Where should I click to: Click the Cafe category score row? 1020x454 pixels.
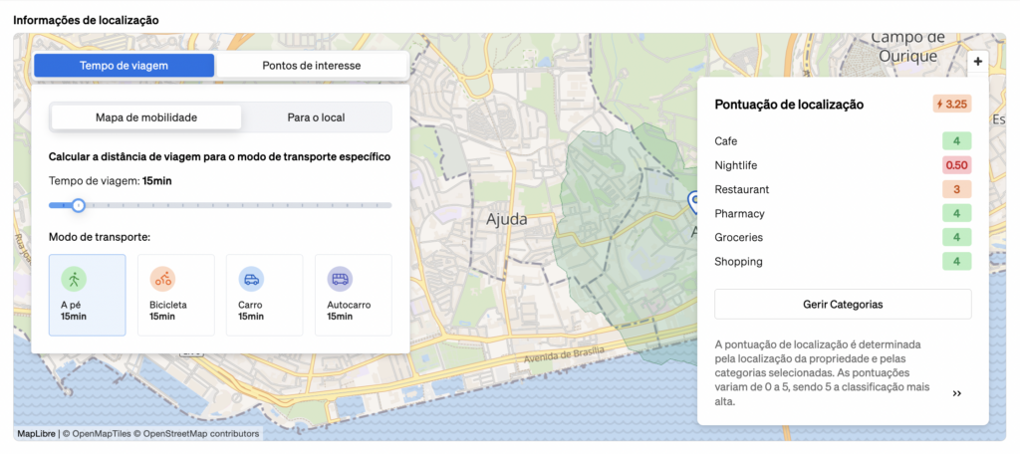pyautogui.click(x=843, y=141)
